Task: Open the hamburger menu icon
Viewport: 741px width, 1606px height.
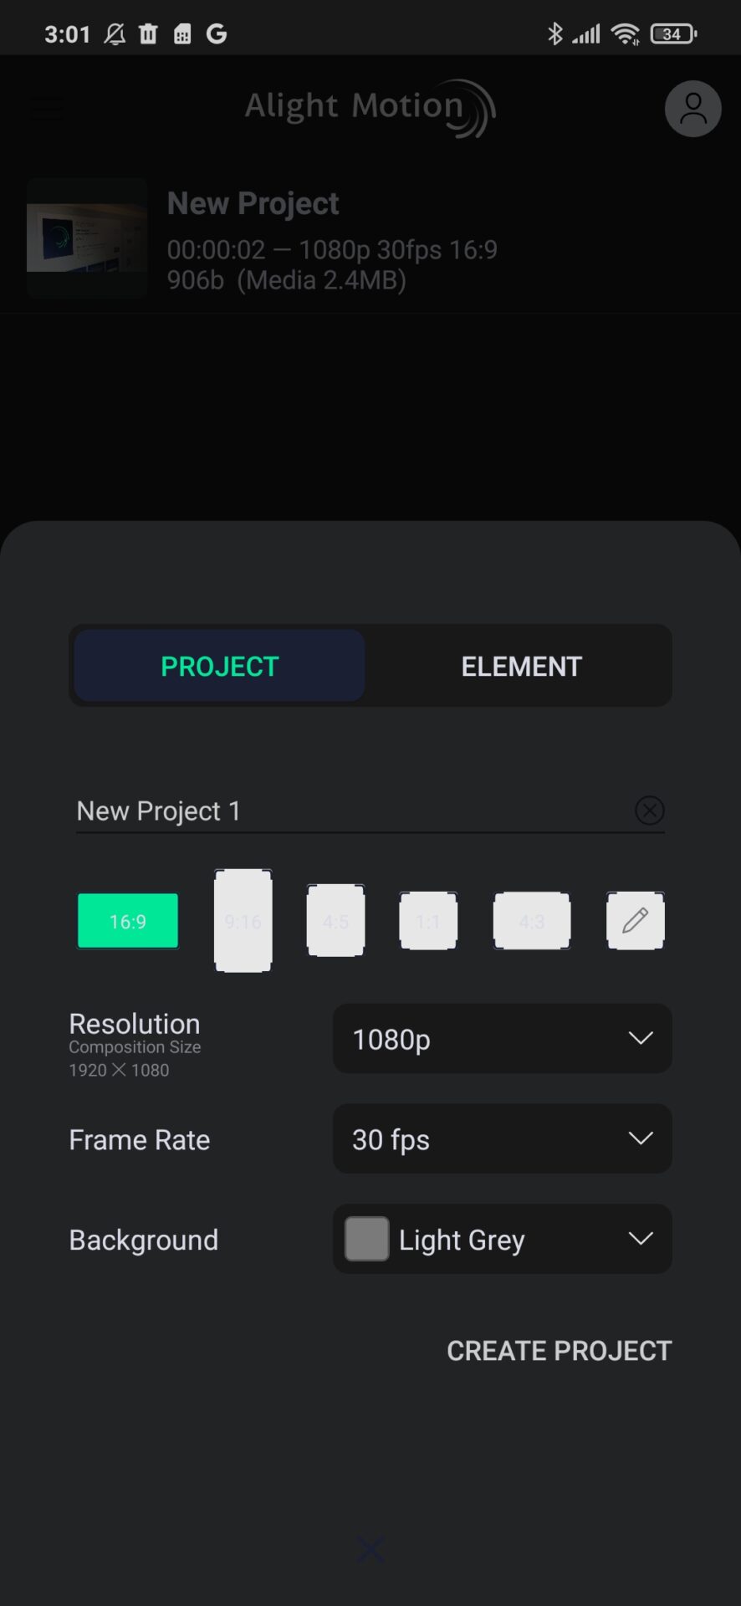Action: pos(47,109)
